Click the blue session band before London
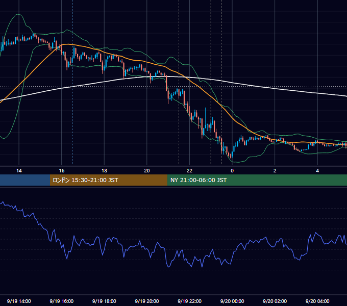The width and height of the screenshot is (347, 306). coord(25,180)
